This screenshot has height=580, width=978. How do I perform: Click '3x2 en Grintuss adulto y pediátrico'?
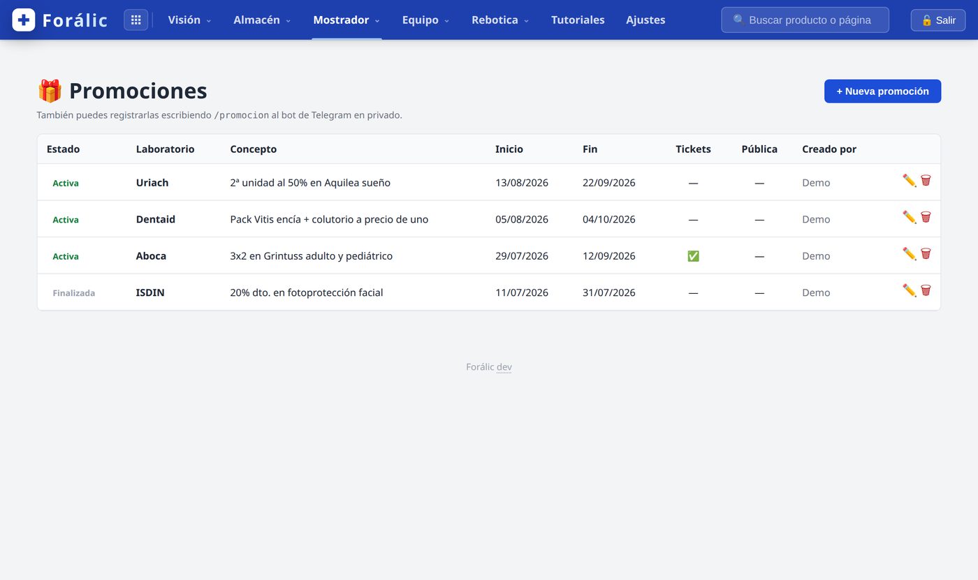click(x=312, y=256)
